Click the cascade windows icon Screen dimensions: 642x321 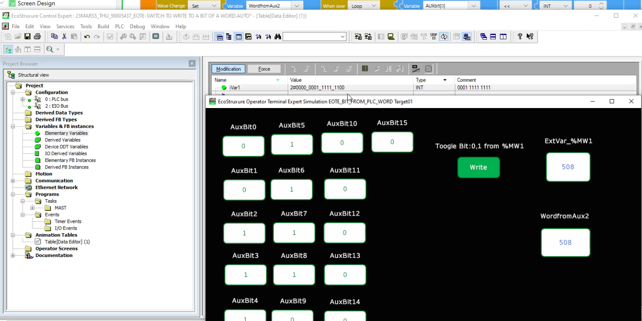[x=483, y=37]
